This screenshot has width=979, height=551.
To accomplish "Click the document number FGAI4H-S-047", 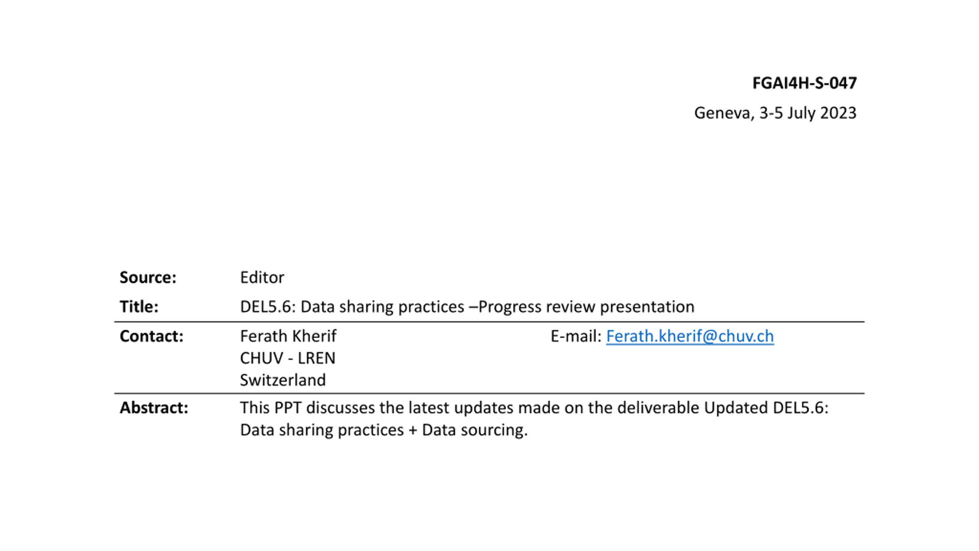I will pos(804,83).
